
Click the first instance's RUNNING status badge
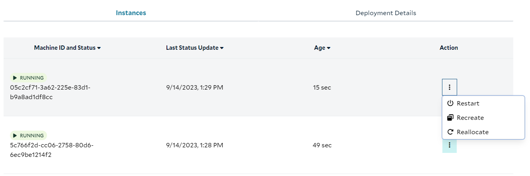[29, 78]
